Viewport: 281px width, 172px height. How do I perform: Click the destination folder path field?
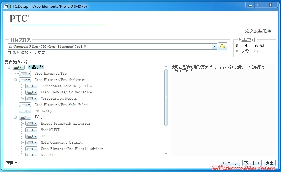(x=110, y=47)
